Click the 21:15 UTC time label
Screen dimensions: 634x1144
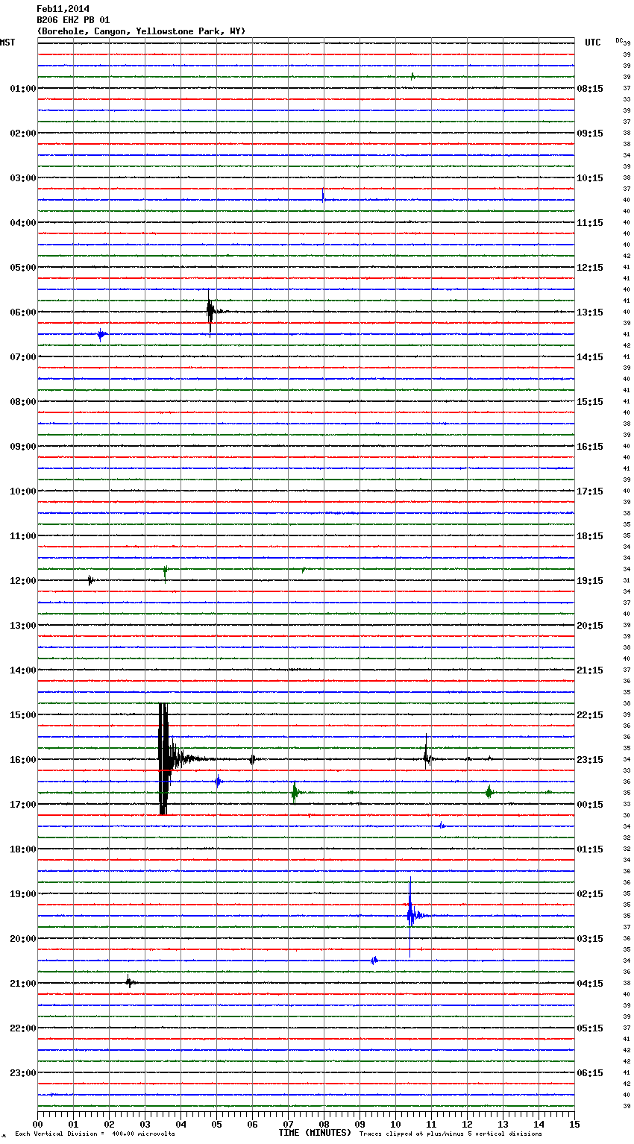pyautogui.click(x=590, y=670)
